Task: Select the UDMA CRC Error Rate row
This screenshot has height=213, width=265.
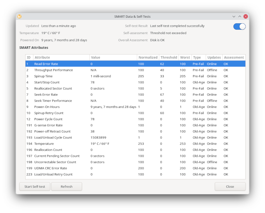Action: pyautogui.click(x=50, y=168)
